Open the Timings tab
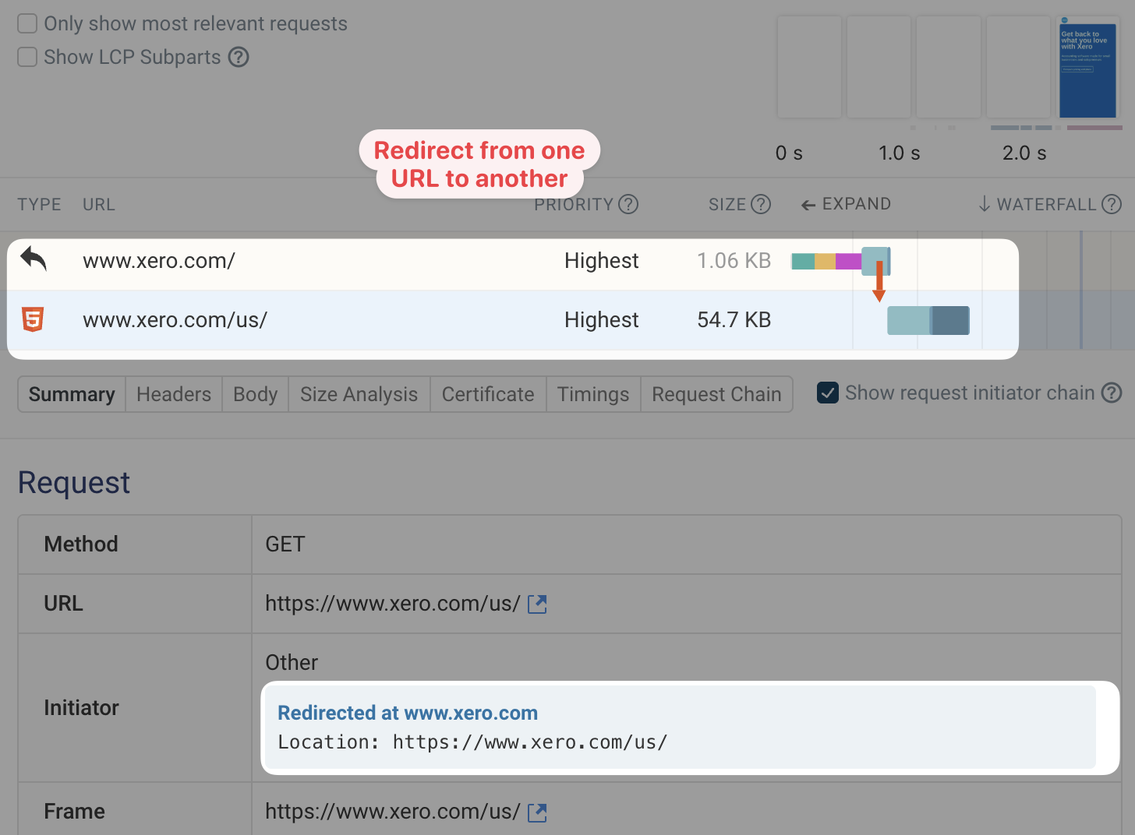1135x835 pixels. pyautogui.click(x=593, y=394)
